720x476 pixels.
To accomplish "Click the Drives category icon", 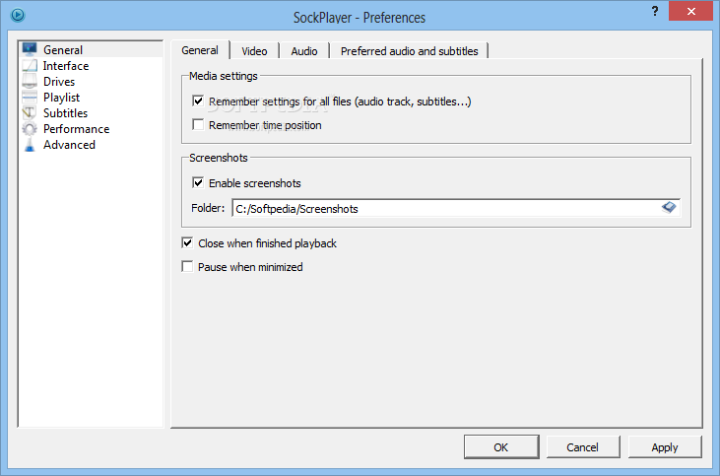I will pyautogui.click(x=30, y=82).
